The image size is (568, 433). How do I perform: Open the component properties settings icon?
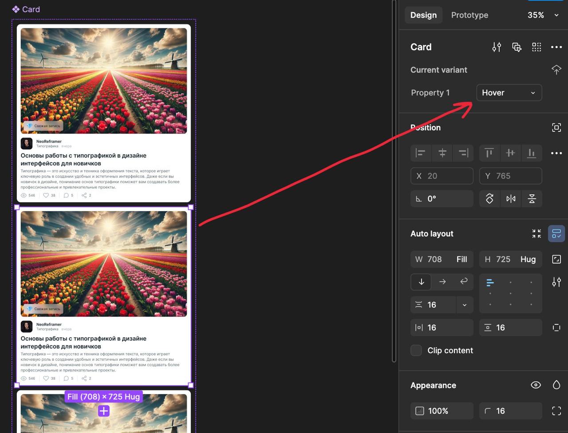[497, 47]
